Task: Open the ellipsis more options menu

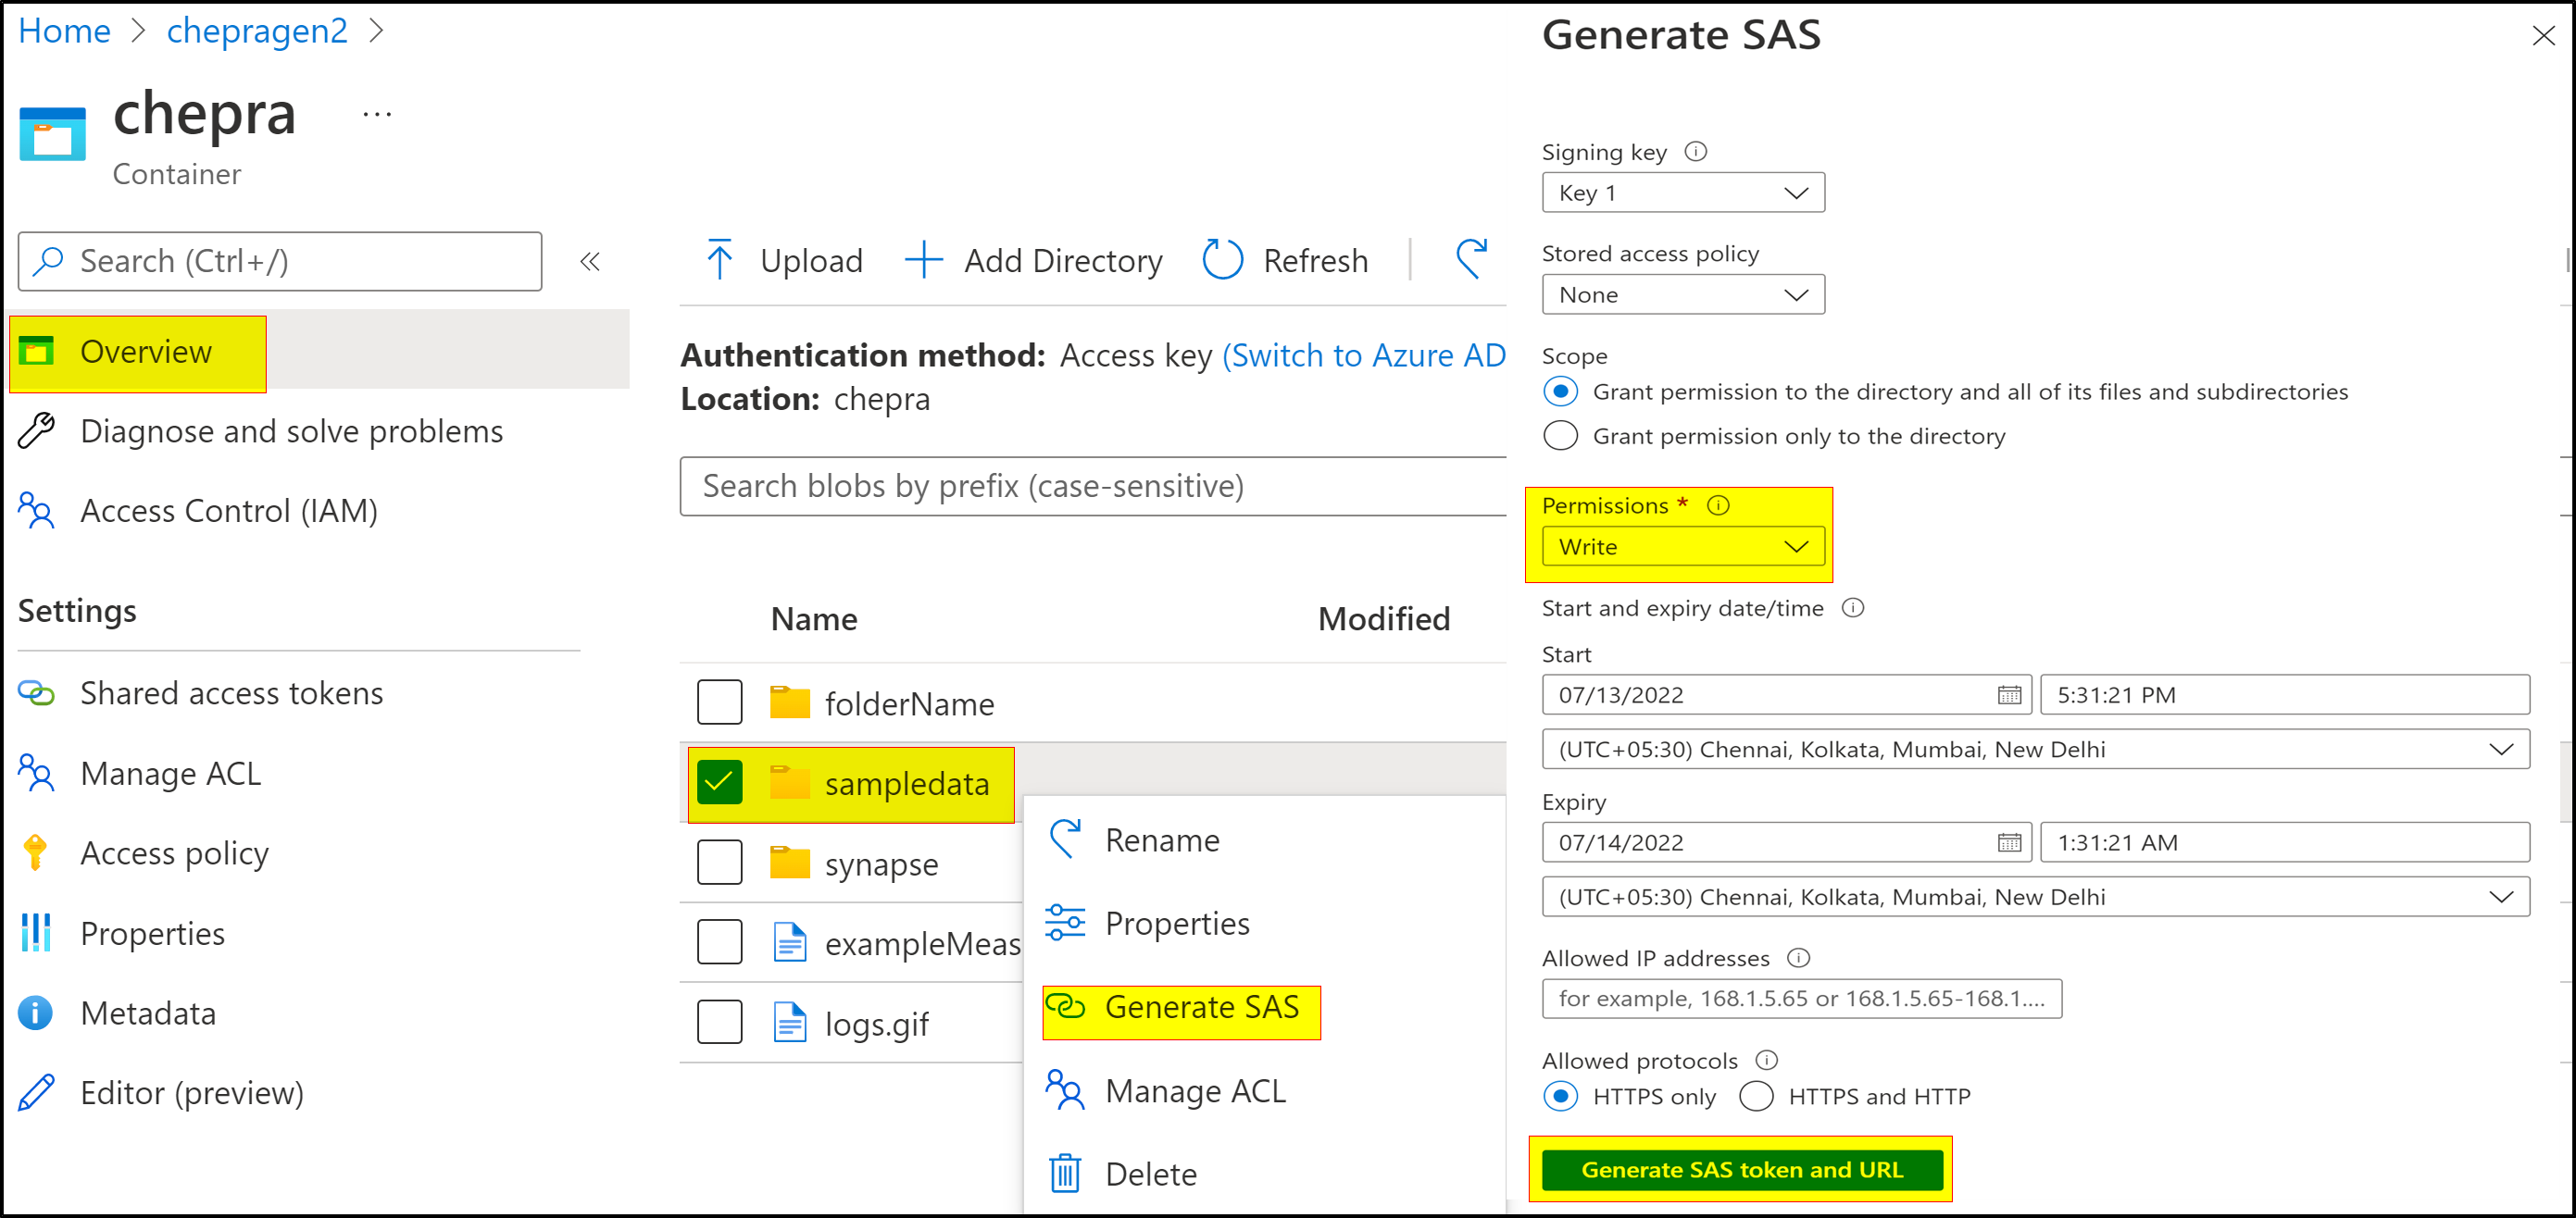Action: tap(377, 115)
